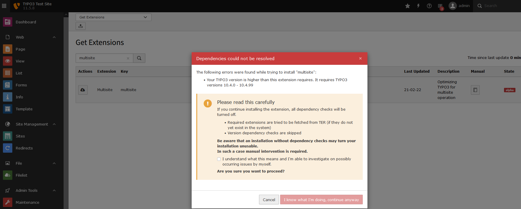
Task: Open flush cache lightning icon
Action: (418, 6)
